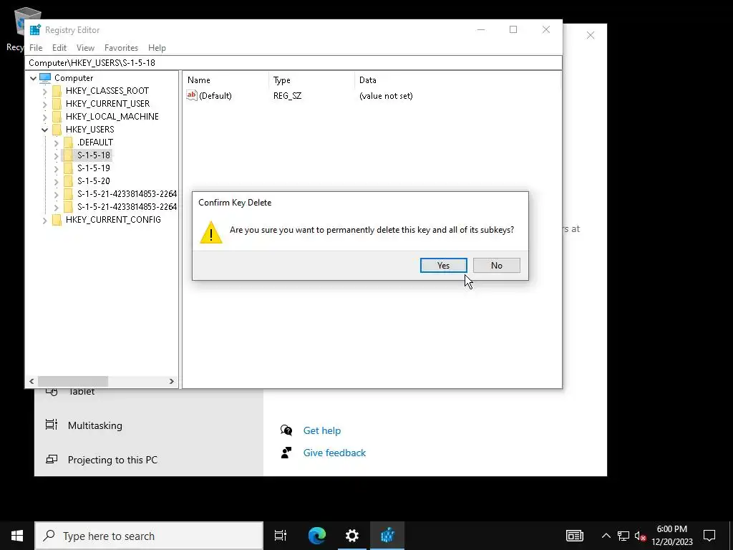Click the .DEFAULT folder icon
733x550 pixels.
pyautogui.click(x=68, y=143)
